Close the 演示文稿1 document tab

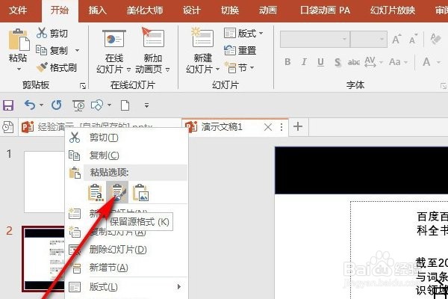pyautogui.click(x=268, y=127)
